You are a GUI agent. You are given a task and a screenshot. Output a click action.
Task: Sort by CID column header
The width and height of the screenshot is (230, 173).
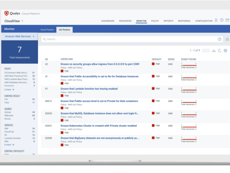46,59
